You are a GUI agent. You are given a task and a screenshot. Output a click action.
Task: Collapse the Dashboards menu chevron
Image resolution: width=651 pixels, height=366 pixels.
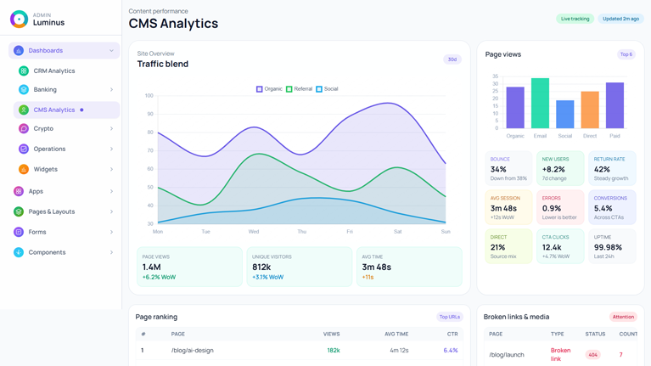[111, 51]
